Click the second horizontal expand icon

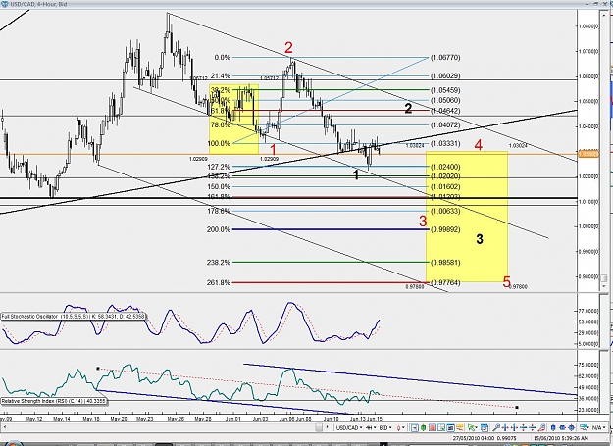pyautogui.click(x=515, y=428)
